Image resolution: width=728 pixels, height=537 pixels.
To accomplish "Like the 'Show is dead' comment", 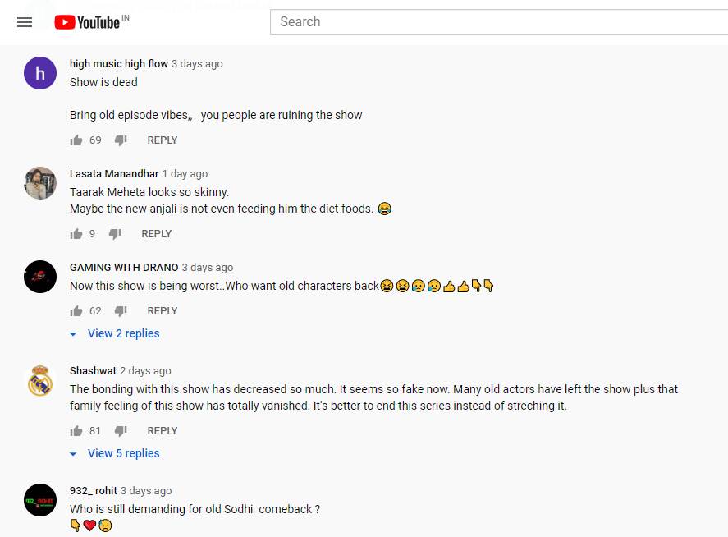I will pyautogui.click(x=77, y=140).
